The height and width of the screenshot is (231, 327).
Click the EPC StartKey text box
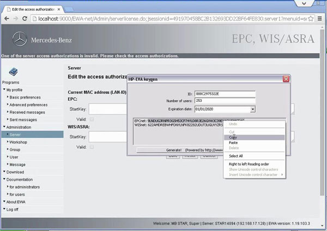(108, 109)
